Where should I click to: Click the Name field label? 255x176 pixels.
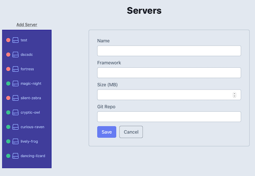tap(103, 41)
